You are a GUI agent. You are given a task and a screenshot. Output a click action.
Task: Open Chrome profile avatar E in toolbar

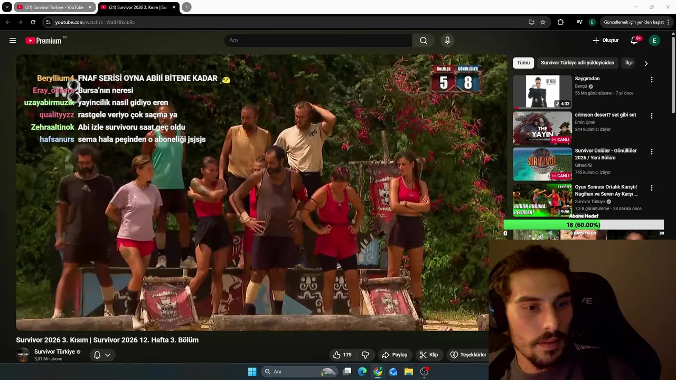coord(592,22)
